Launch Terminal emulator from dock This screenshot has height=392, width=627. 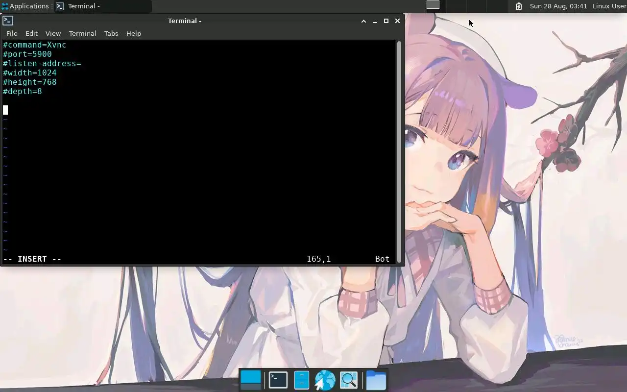tap(278, 380)
